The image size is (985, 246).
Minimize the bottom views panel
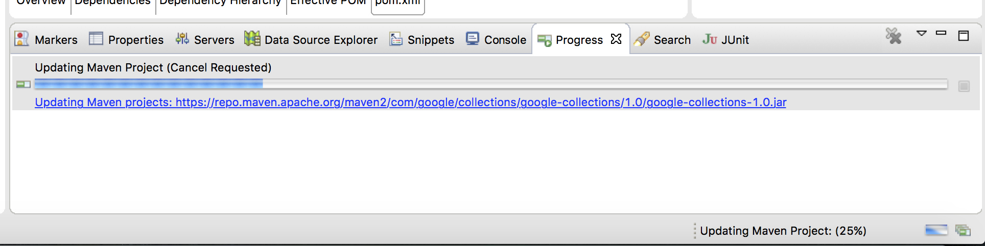pos(941,33)
